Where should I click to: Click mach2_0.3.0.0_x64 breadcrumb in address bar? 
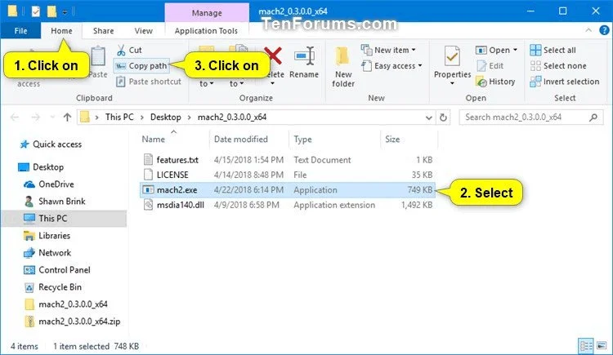(x=232, y=118)
